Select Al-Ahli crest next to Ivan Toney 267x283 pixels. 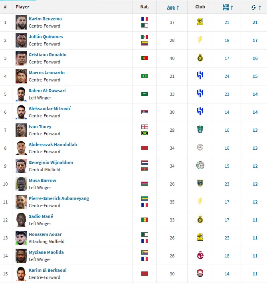pyautogui.click(x=200, y=130)
